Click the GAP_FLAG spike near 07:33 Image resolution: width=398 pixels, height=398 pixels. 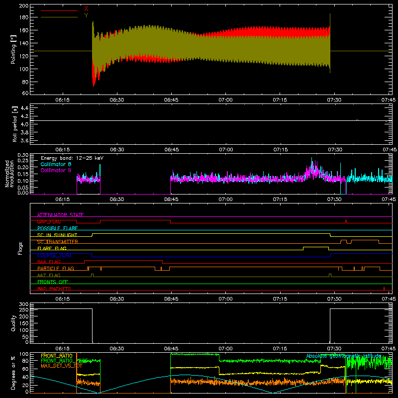click(346, 221)
